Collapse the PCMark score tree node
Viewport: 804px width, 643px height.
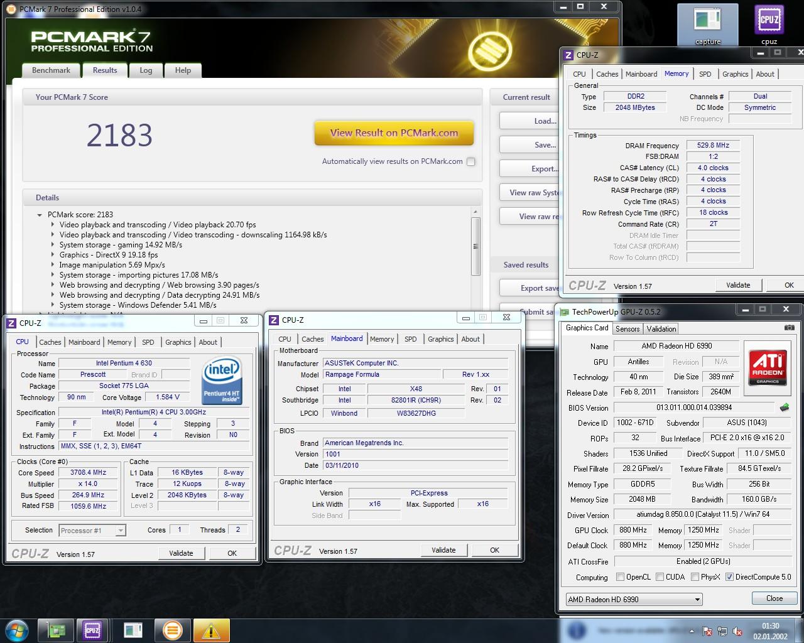(x=41, y=215)
